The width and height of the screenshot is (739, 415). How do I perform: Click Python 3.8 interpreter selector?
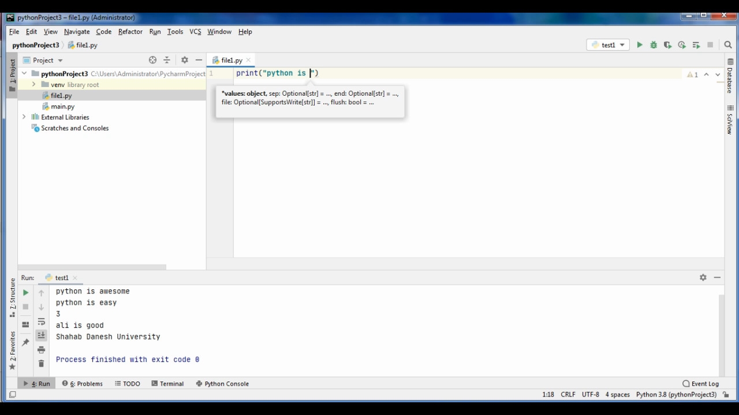pos(676,395)
